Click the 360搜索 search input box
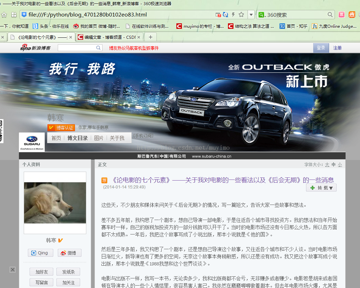The width and height of the screenshot is (360, 288). 296,15
